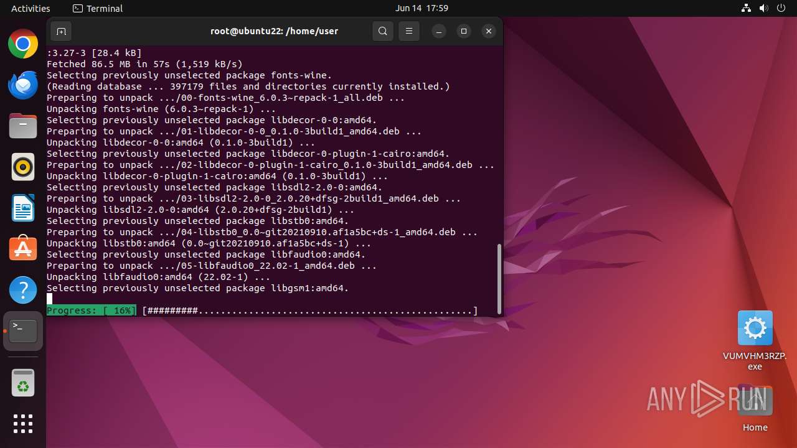Open the Trash from the dock
Image resolution: width=797 pixels, height=448 pixels.
23,383
